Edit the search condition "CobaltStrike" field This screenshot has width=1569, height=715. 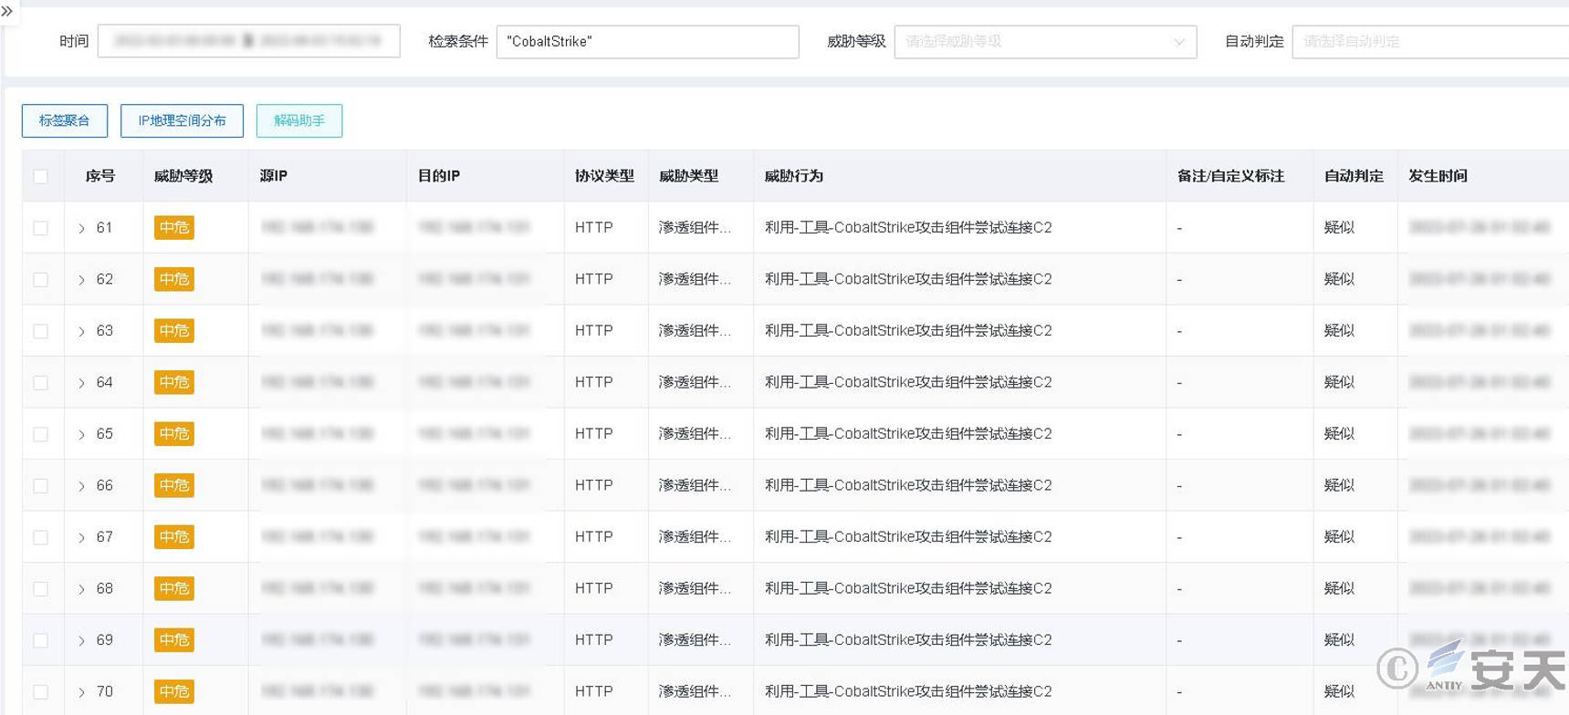coord(647,41)
